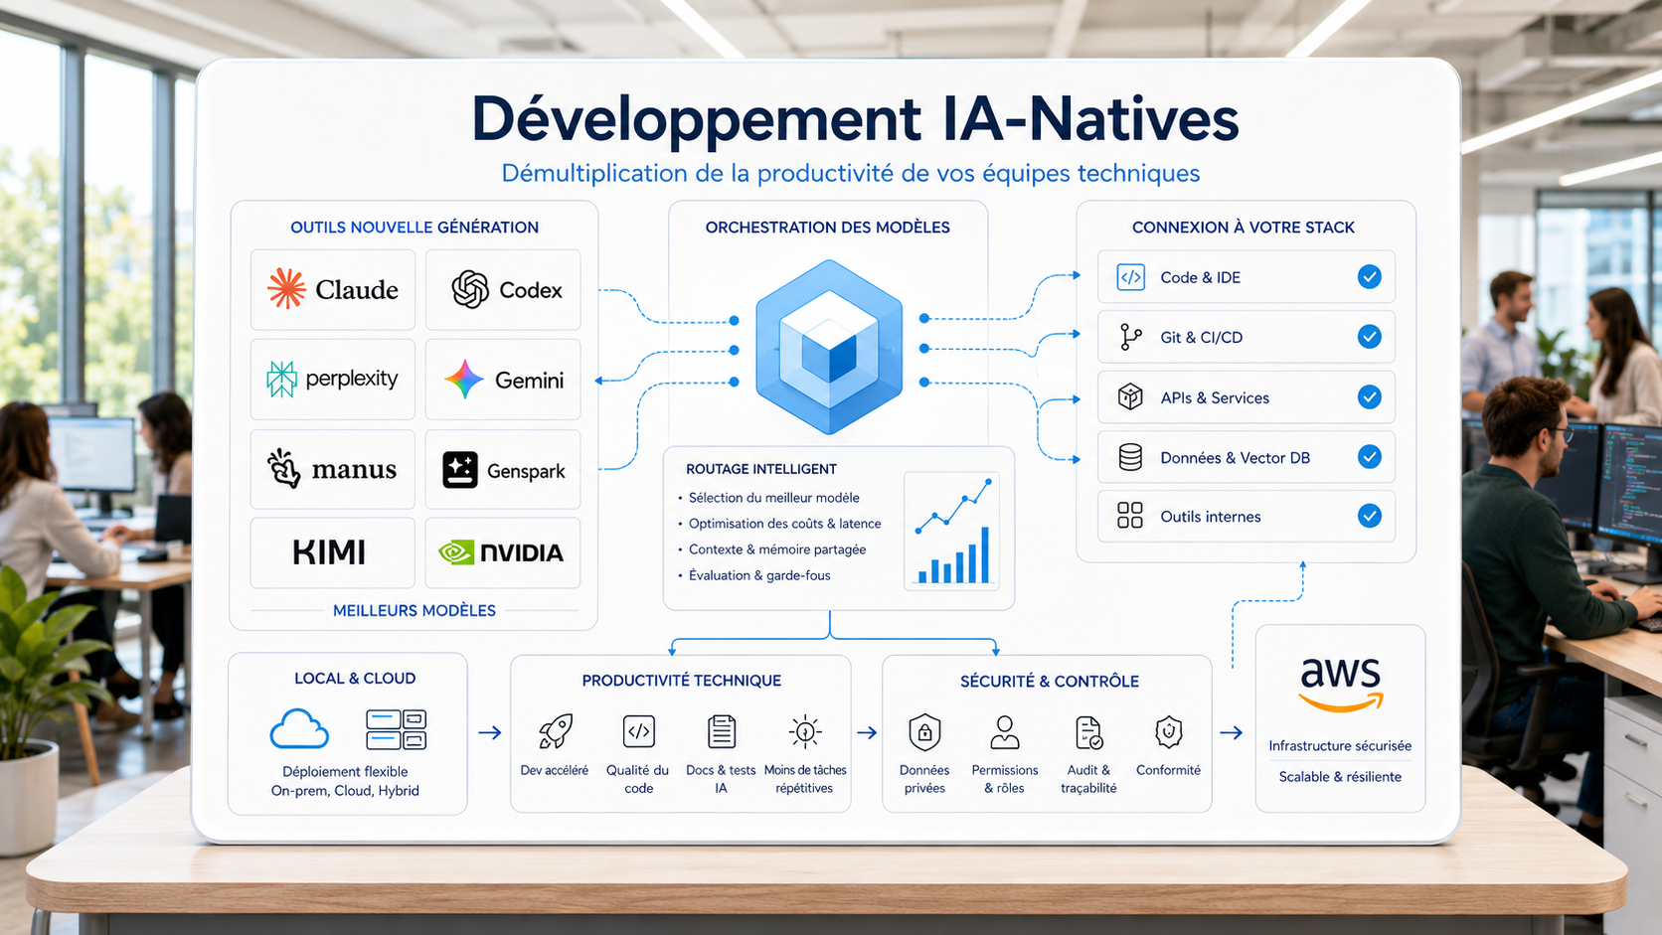Click the rocket icon for Dev accéléré
The image size is (1662, 935).
tap(555, 732)
